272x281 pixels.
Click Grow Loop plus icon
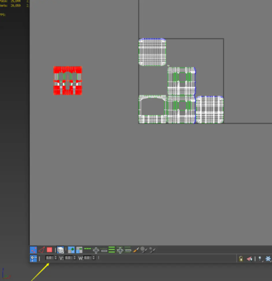(x=96, y=250)
